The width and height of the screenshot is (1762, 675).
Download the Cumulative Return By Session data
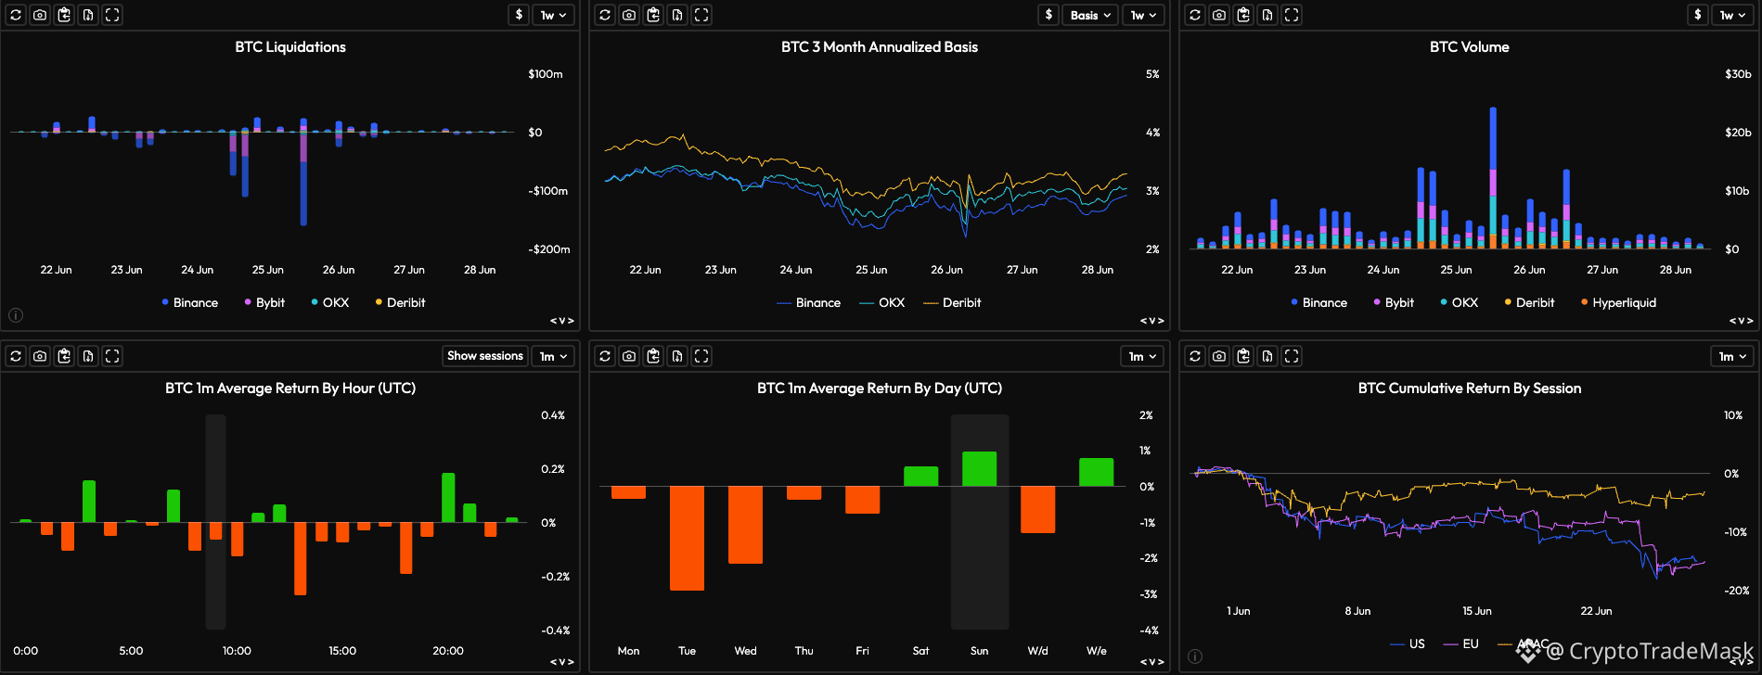click(1267, 356)
